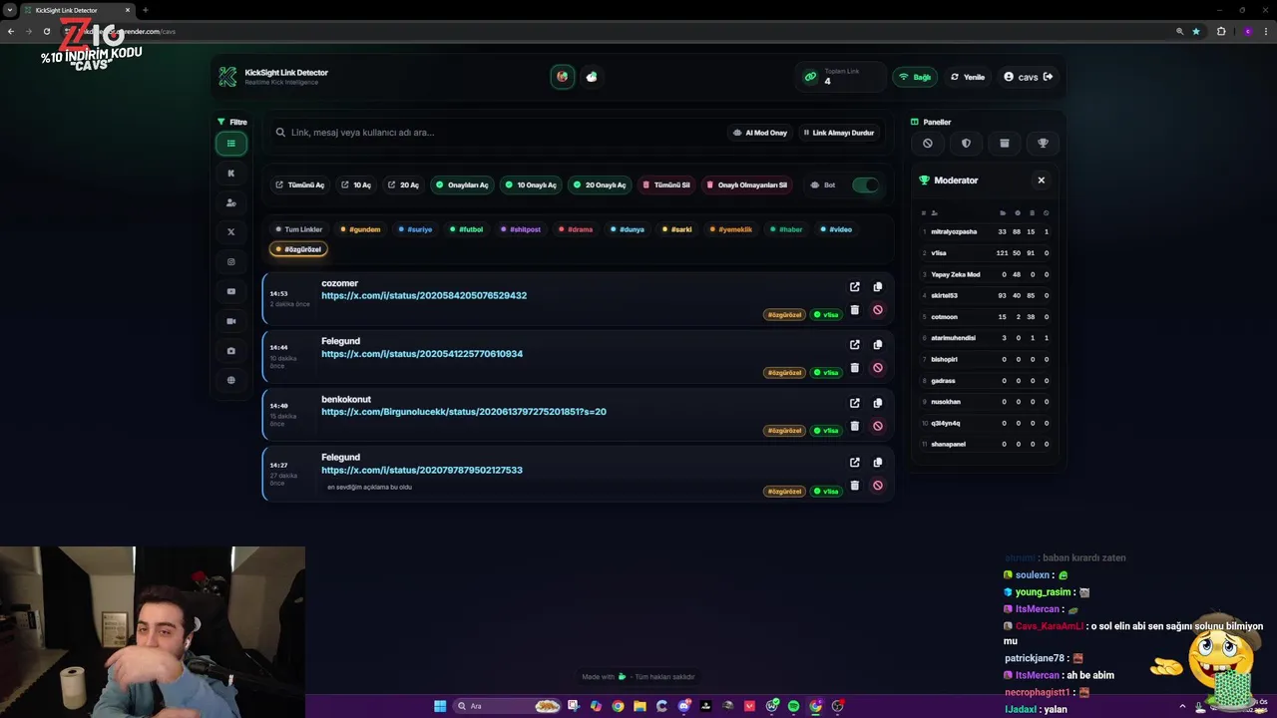
Task: Delete the 14:44 Felegund link entry
Action: [855, 368]
